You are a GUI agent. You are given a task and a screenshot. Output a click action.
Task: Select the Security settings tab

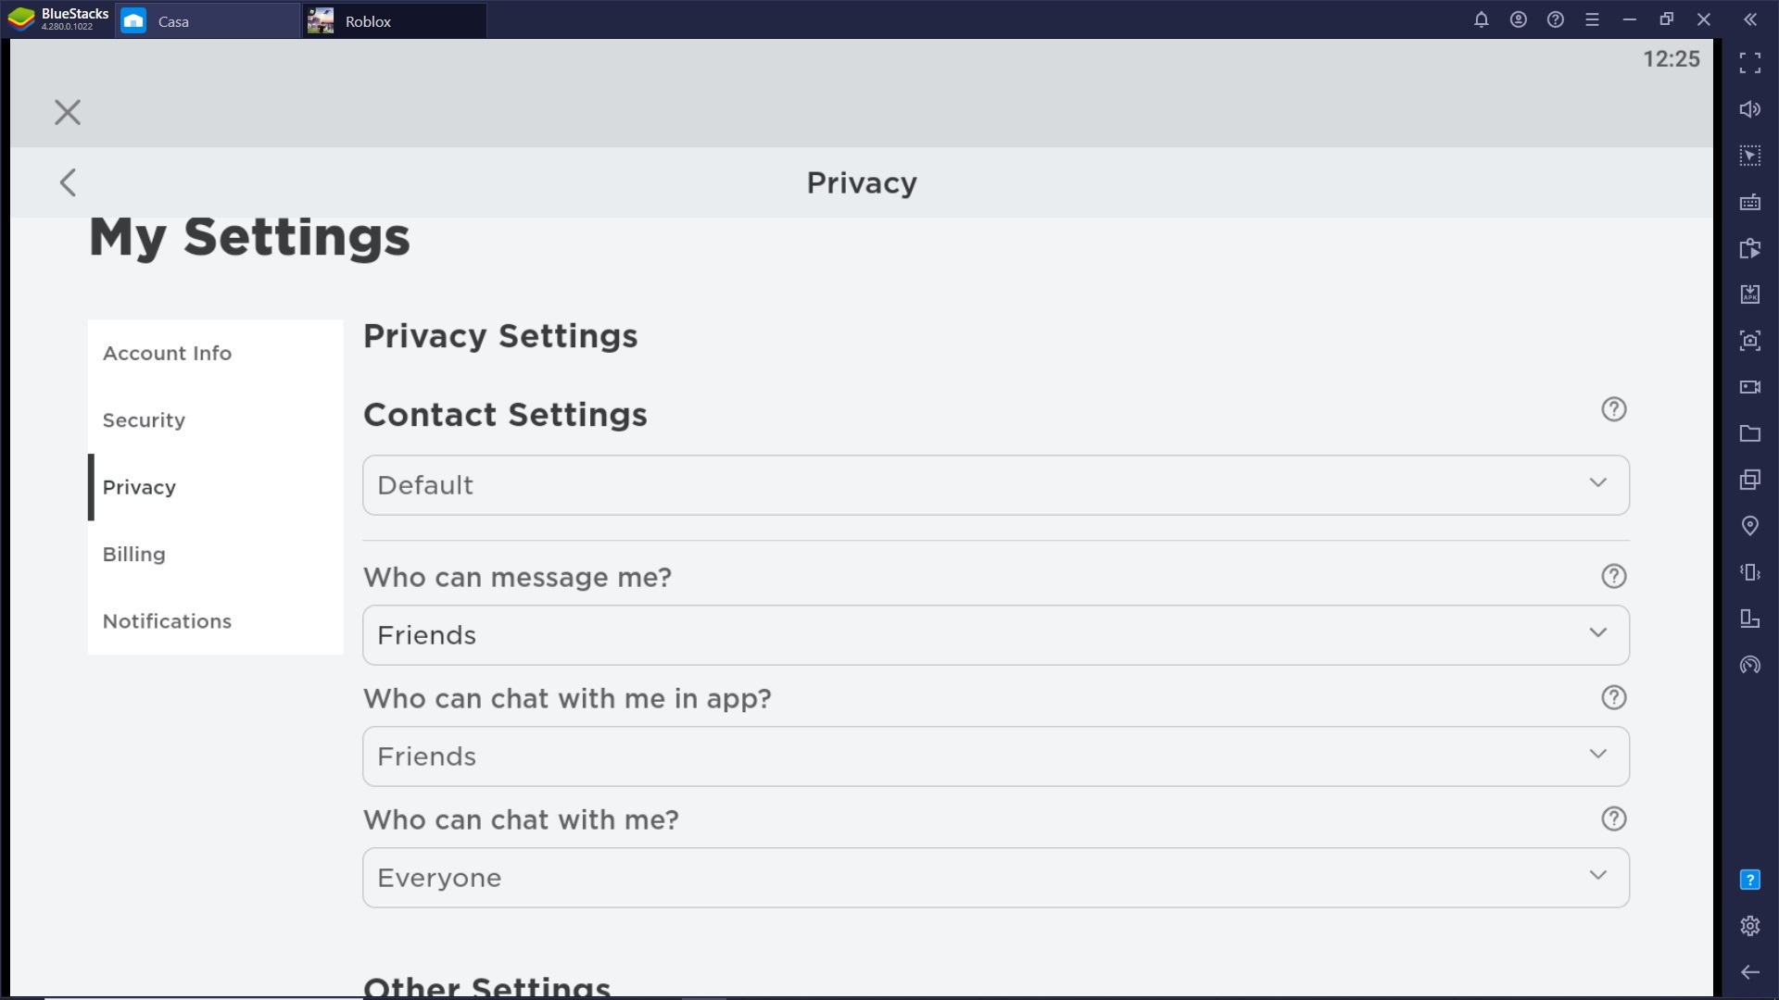[x=143, y=420]
